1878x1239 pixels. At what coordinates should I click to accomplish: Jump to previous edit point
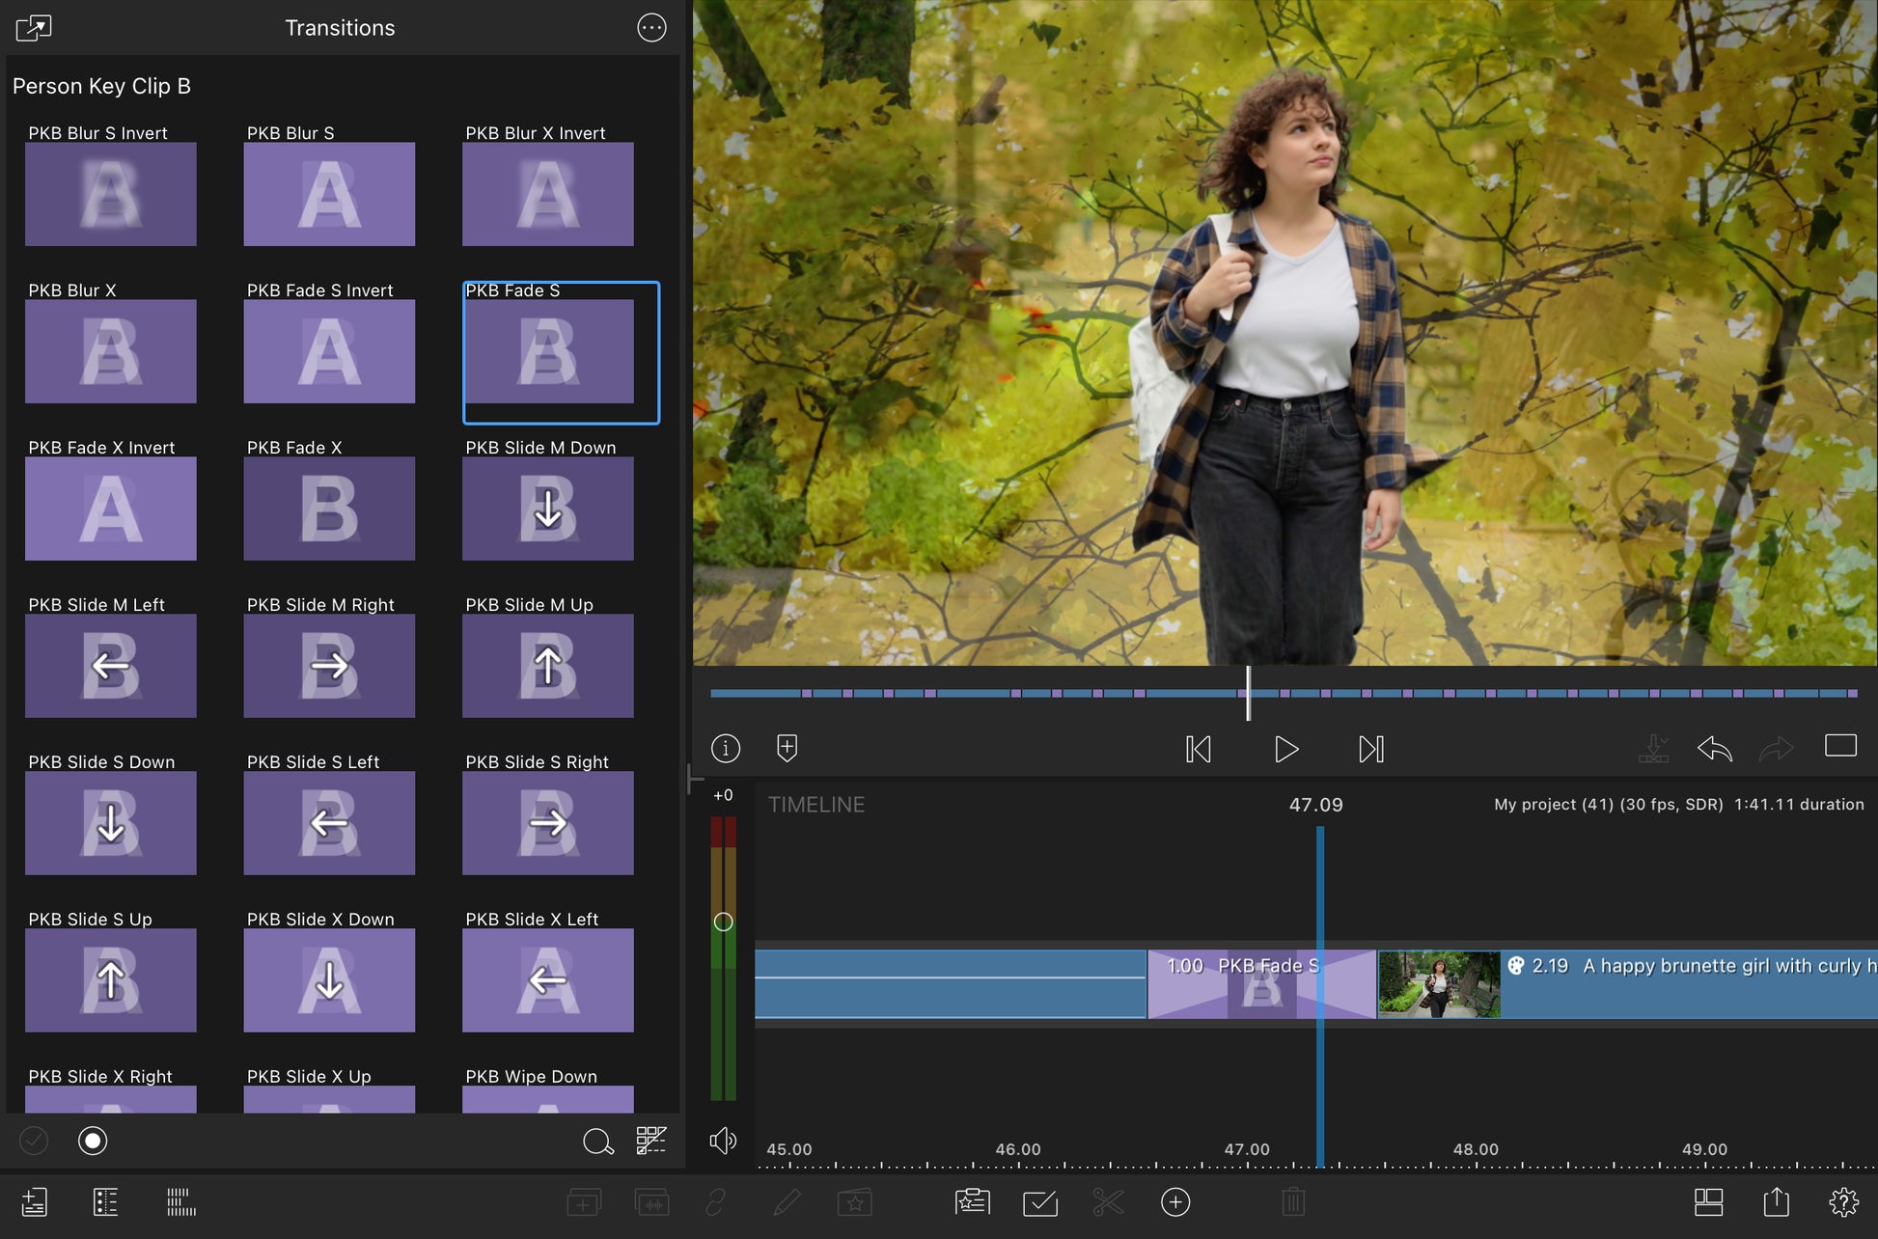click(1198, 749)
